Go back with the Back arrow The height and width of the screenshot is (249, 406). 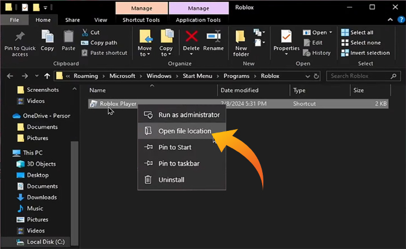point(10,76)
